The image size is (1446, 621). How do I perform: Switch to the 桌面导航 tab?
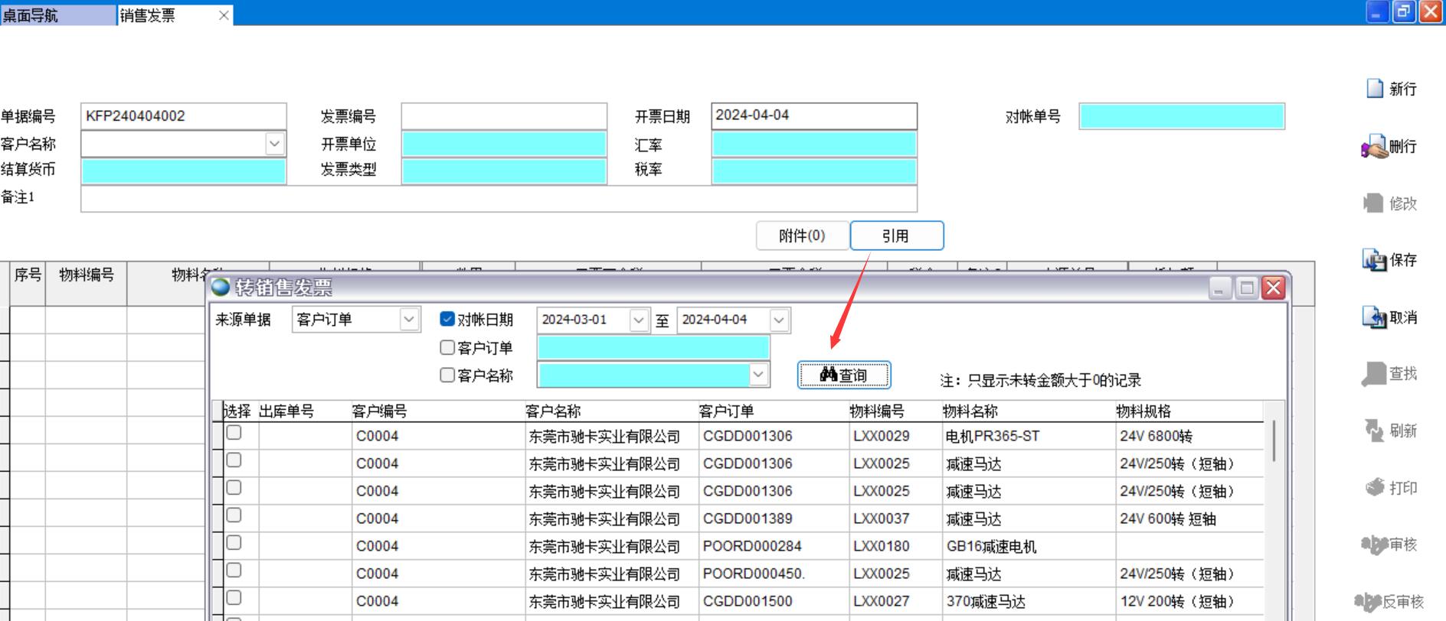click(x=31, y=15)
